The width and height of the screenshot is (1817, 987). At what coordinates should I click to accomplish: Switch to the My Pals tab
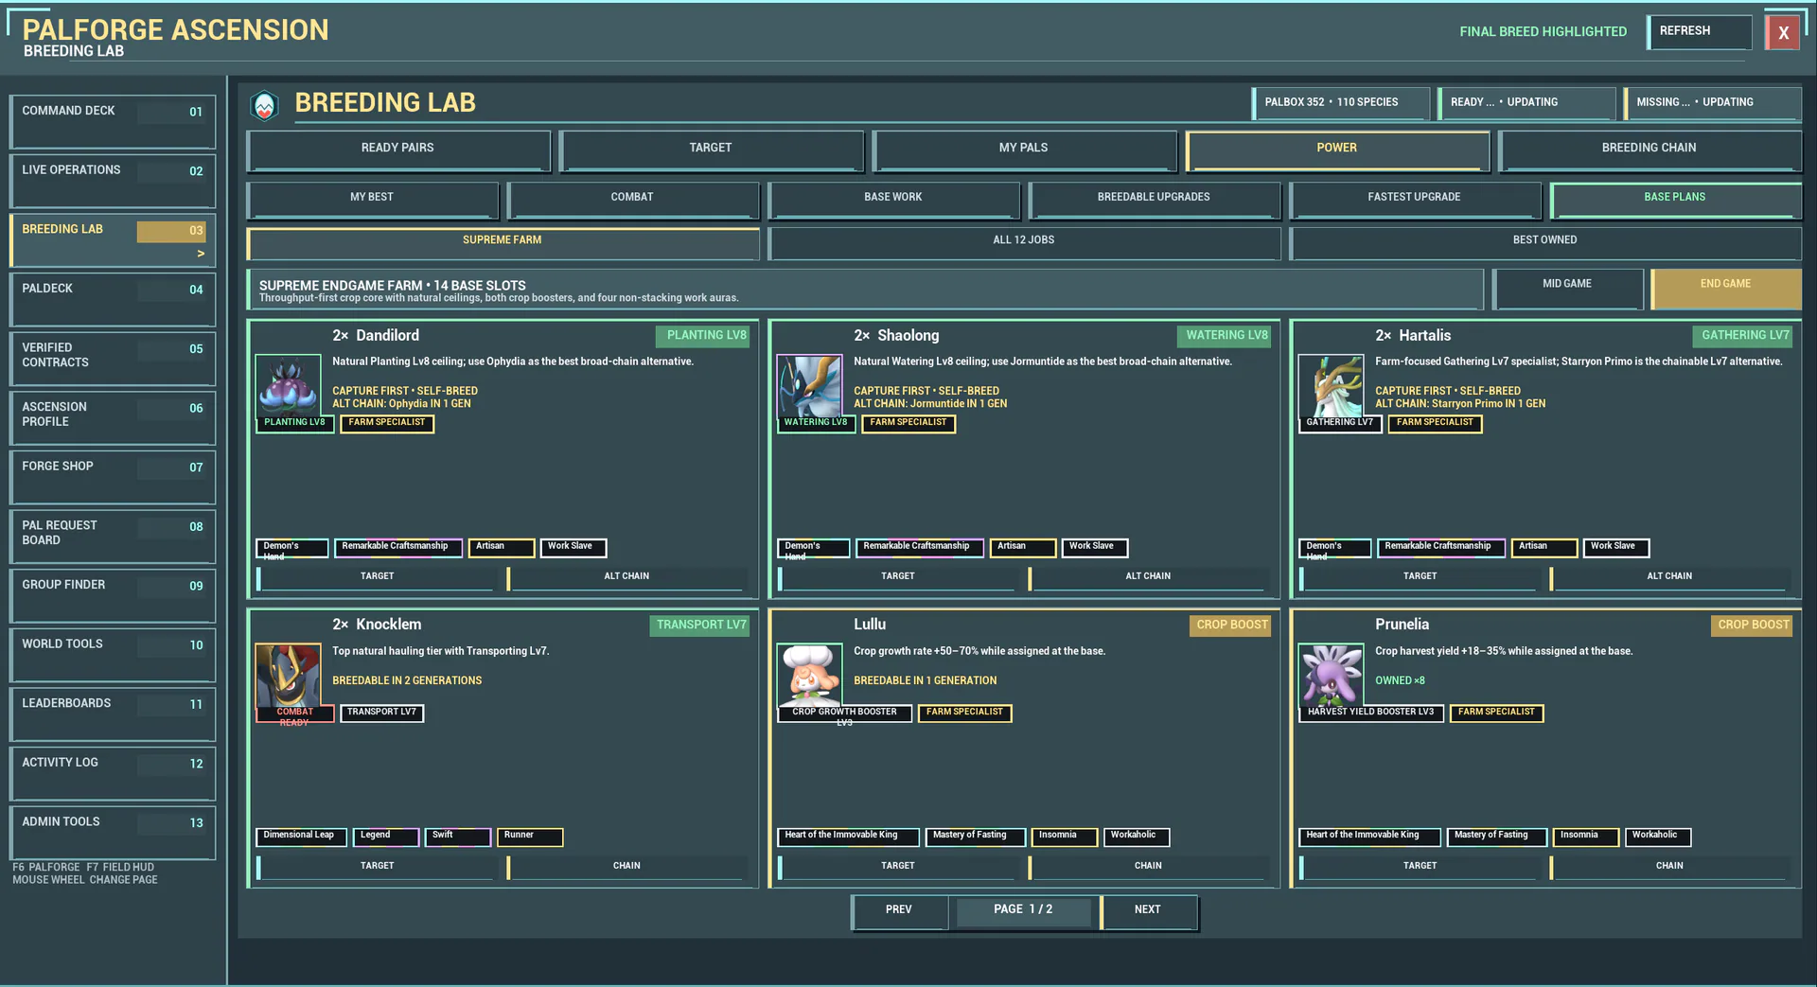(1024, 150)
